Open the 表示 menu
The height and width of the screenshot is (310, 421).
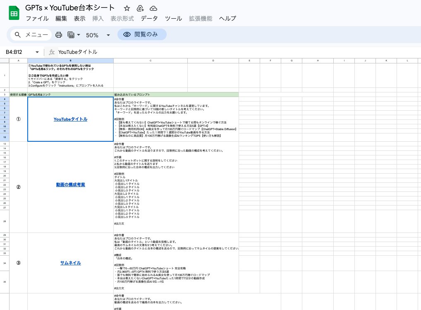coord(80,19)
